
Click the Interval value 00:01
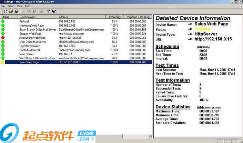tap(203, 58)
